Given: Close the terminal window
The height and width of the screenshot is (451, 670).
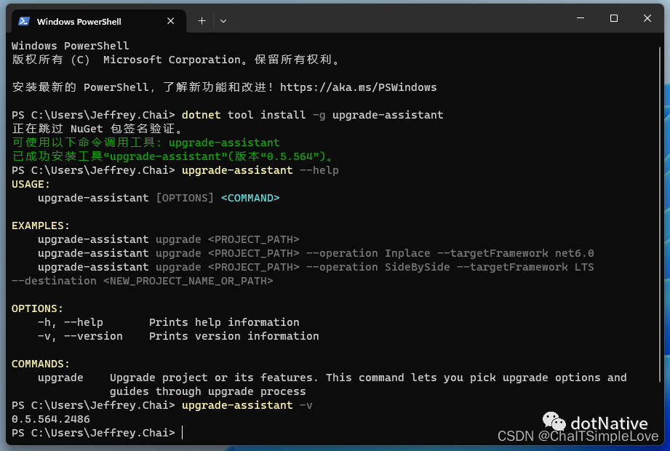Looking at the screenshot, I should (647, 18).
